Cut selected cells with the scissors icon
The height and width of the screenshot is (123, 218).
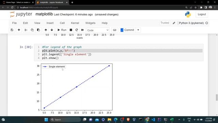[x=26, y=30]
